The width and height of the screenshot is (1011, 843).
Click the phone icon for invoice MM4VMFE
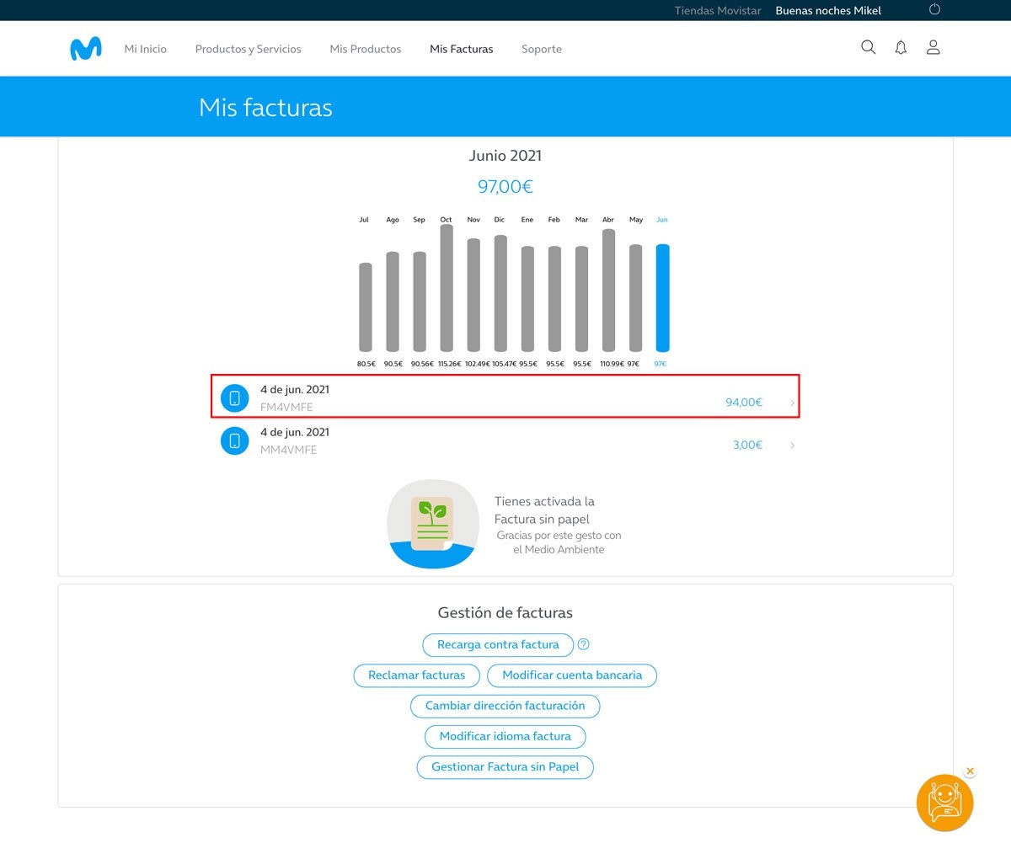pos(234,440)
